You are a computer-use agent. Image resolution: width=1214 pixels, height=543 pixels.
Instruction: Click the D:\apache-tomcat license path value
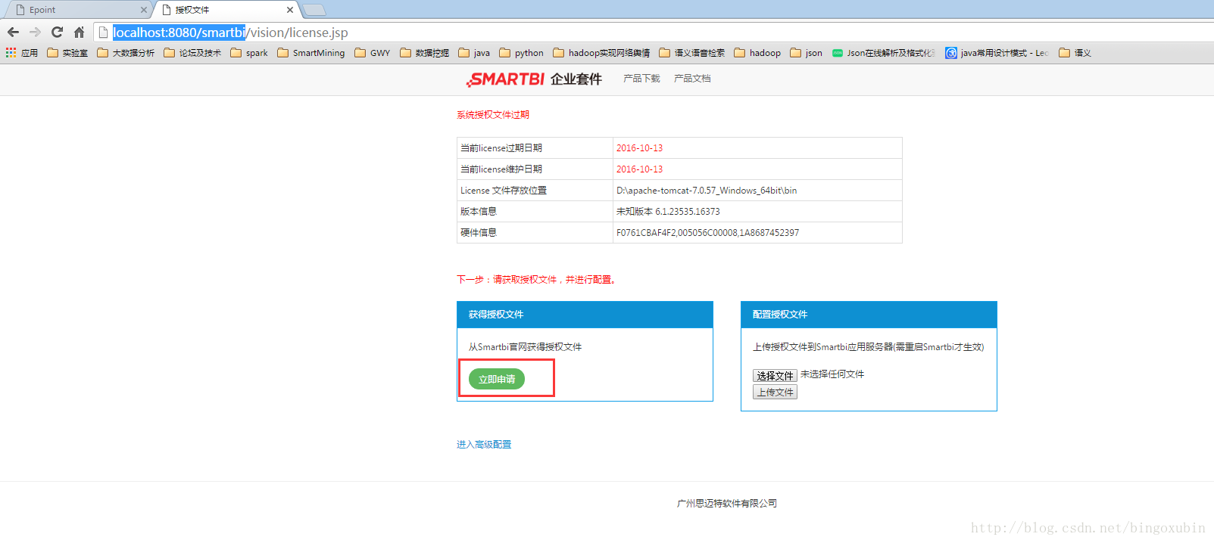point(707,191)
